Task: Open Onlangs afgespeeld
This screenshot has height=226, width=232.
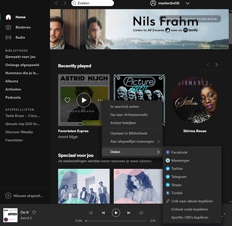Action: tap(22, 65)
